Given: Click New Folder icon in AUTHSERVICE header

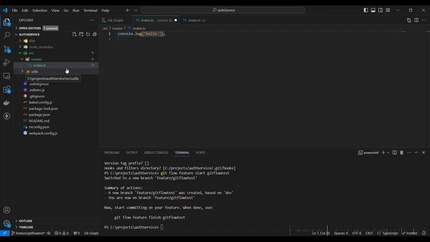Looking at the screenshot, I should click(81, 34).
